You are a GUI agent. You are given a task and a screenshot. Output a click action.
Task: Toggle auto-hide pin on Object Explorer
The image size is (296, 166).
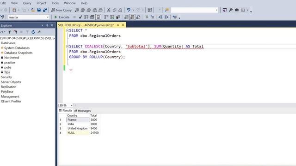[47, 25]
